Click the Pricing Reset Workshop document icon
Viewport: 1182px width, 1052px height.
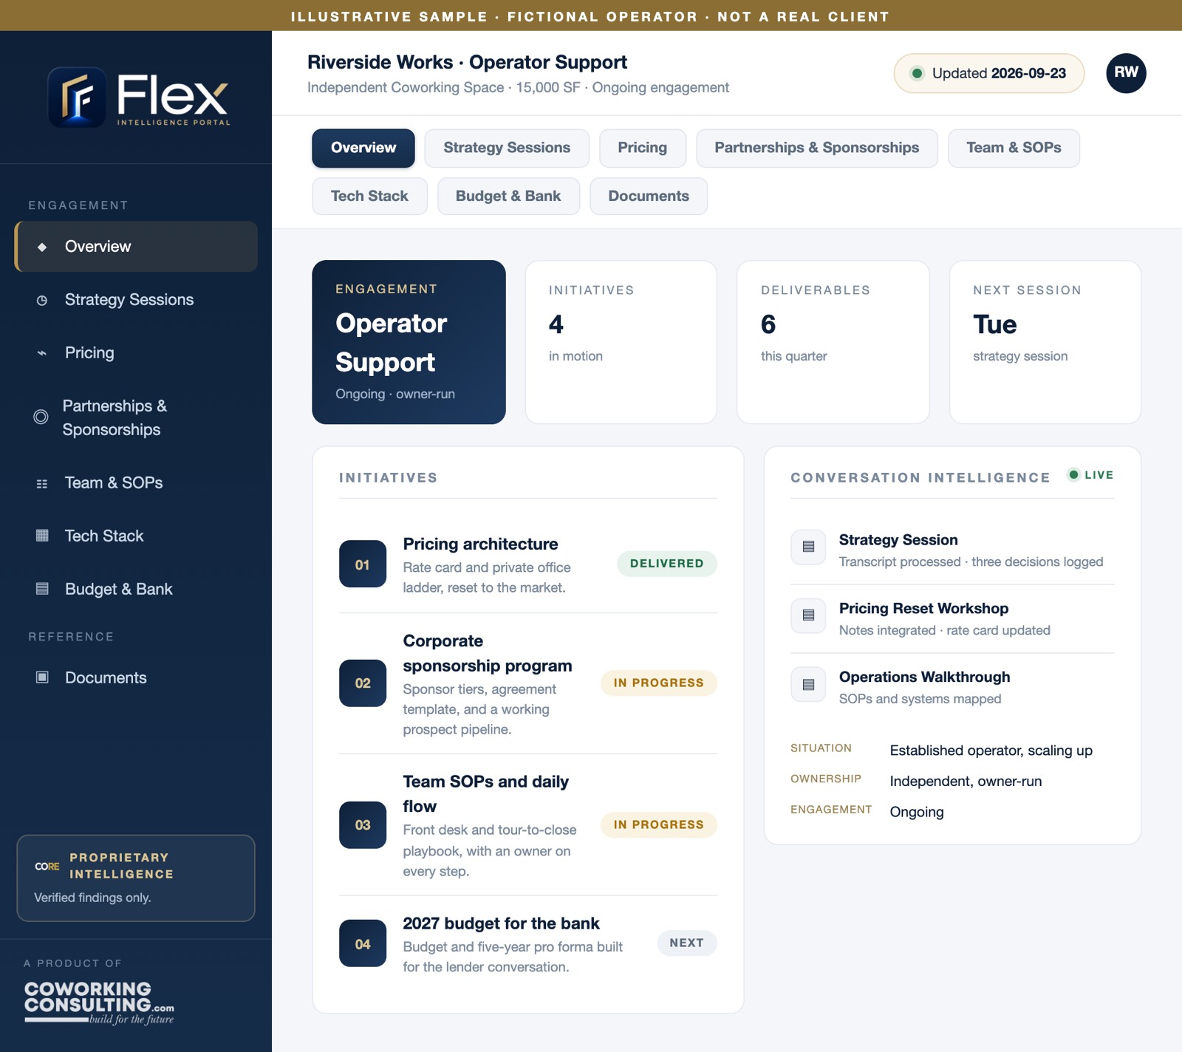(808, 615)
